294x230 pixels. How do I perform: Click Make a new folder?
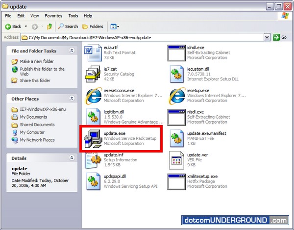click(37, 61)
